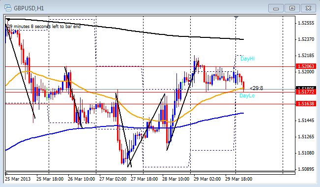Click the GBPUSD,H1 window title text
The width and height of the screenshot is (320, 187).
(29, 8)
